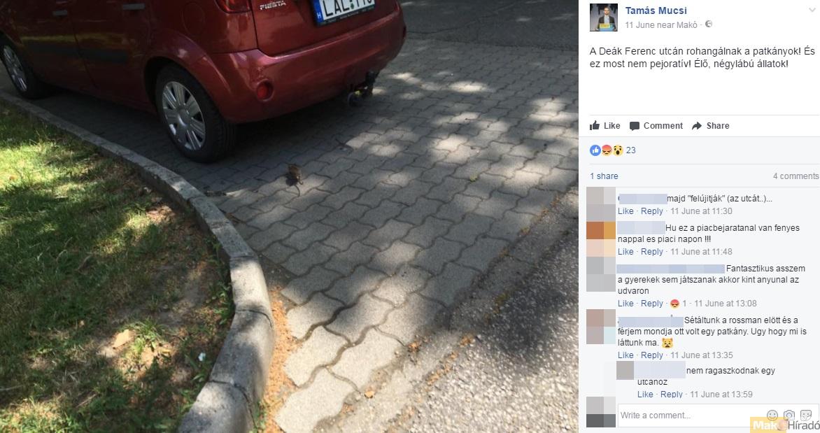Image resolution: width=820 pixels, height=433 pixels.
Task: Click the rat in the photo
Action: 295,175
